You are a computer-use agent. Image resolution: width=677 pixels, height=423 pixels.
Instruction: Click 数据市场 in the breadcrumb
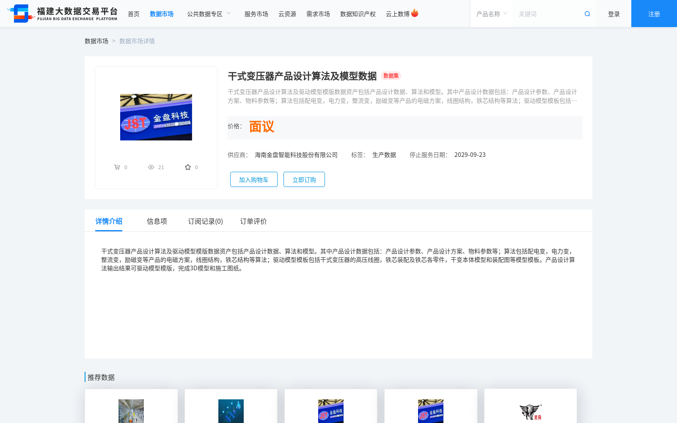pyautogui.click(x=96, y=41)
